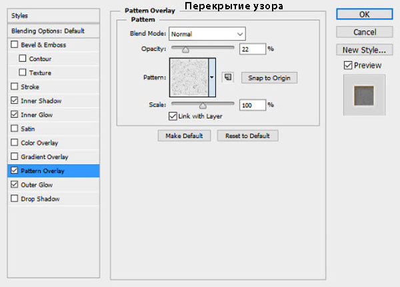400x287 pixels.
Task: Open Contour settings label
Action: 40,59
